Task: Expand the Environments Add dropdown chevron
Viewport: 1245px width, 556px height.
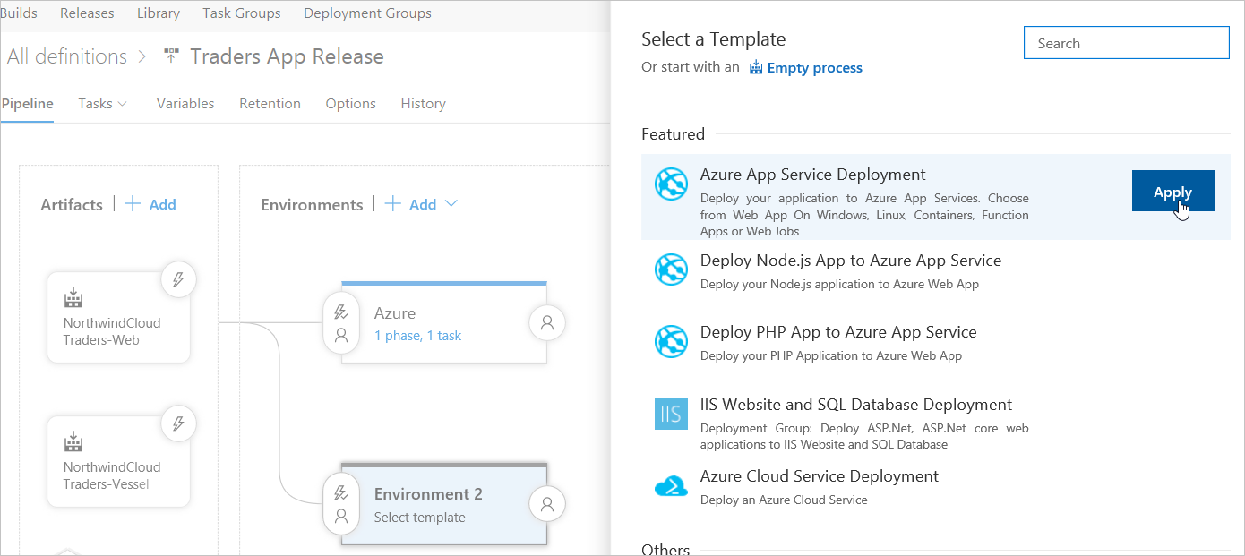Action: point(451,204)
